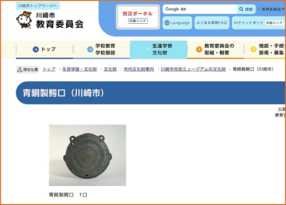This screenshot has width=286, height=205.
Task: Navigate to 生涯学習・文化財 breadcrumb
Action: point(79,69)
